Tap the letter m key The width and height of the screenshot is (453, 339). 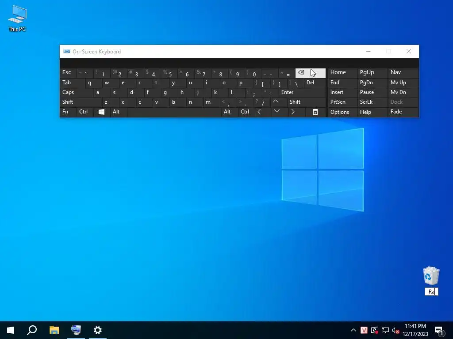[x=211, y=102]
